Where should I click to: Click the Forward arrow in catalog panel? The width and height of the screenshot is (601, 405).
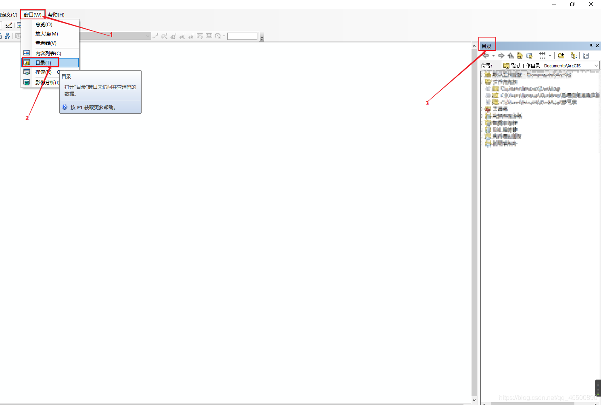pos(501,56)
